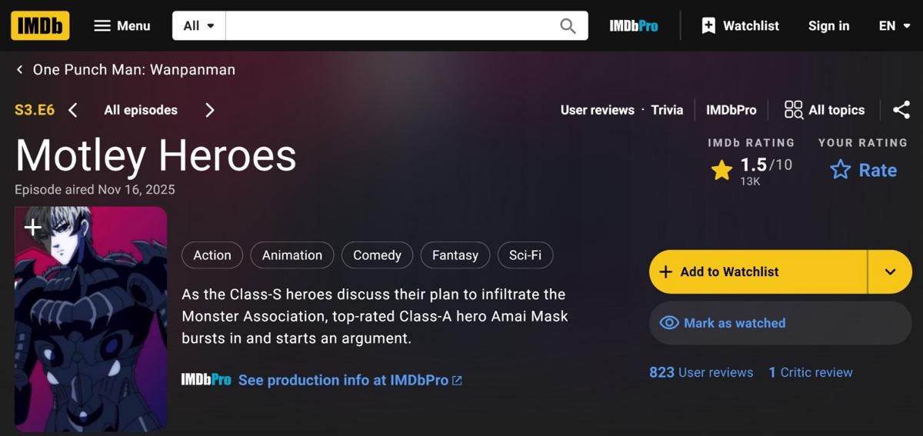Add episode to Watchlist
The image size is (923, 436).
click(x=758, y=271)
